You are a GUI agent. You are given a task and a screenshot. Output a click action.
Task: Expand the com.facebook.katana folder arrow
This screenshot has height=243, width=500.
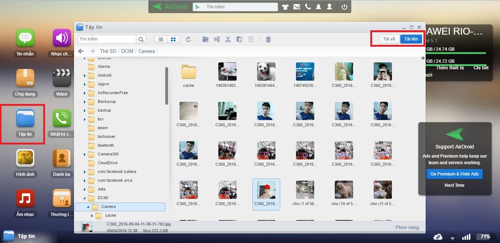[x=85, y=172]
